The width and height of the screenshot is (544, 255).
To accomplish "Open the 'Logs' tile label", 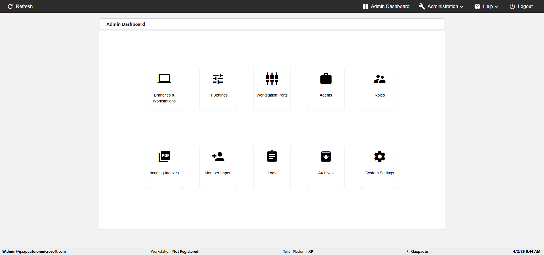I will [272, 173].
